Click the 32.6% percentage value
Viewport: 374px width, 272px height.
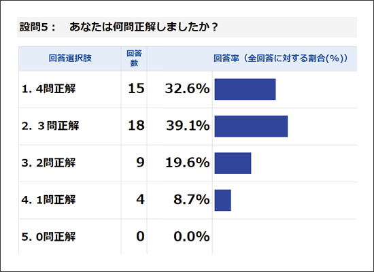(x=187, y=88)
